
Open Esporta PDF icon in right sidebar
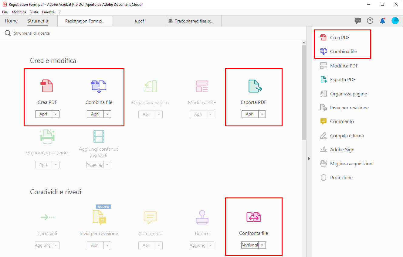point(323,79)
